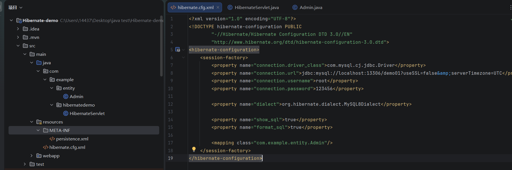The width and height of the screenshot is (512, 170).
Task: Click the .mvn folder icon
Action: 25,37
